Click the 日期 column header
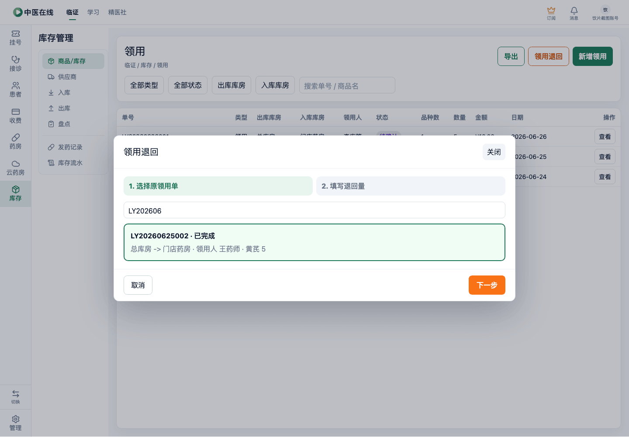 517,117
